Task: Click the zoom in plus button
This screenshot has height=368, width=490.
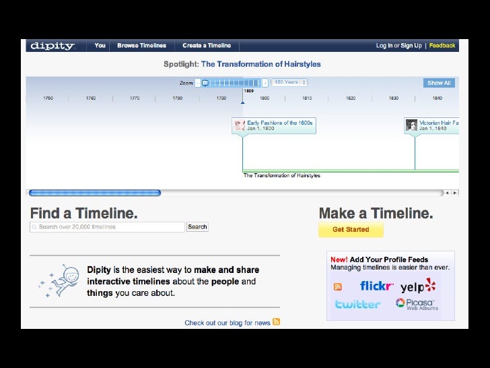Action: click(265, 83)
